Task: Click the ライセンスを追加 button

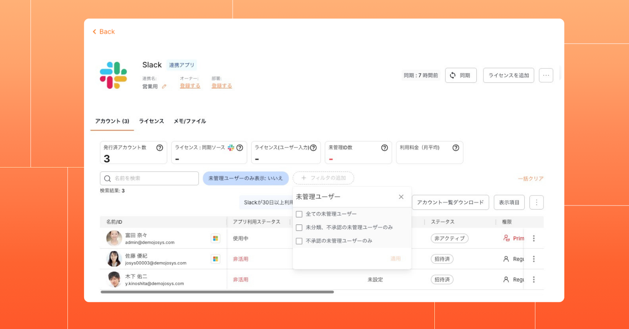Action: [508, 75]
